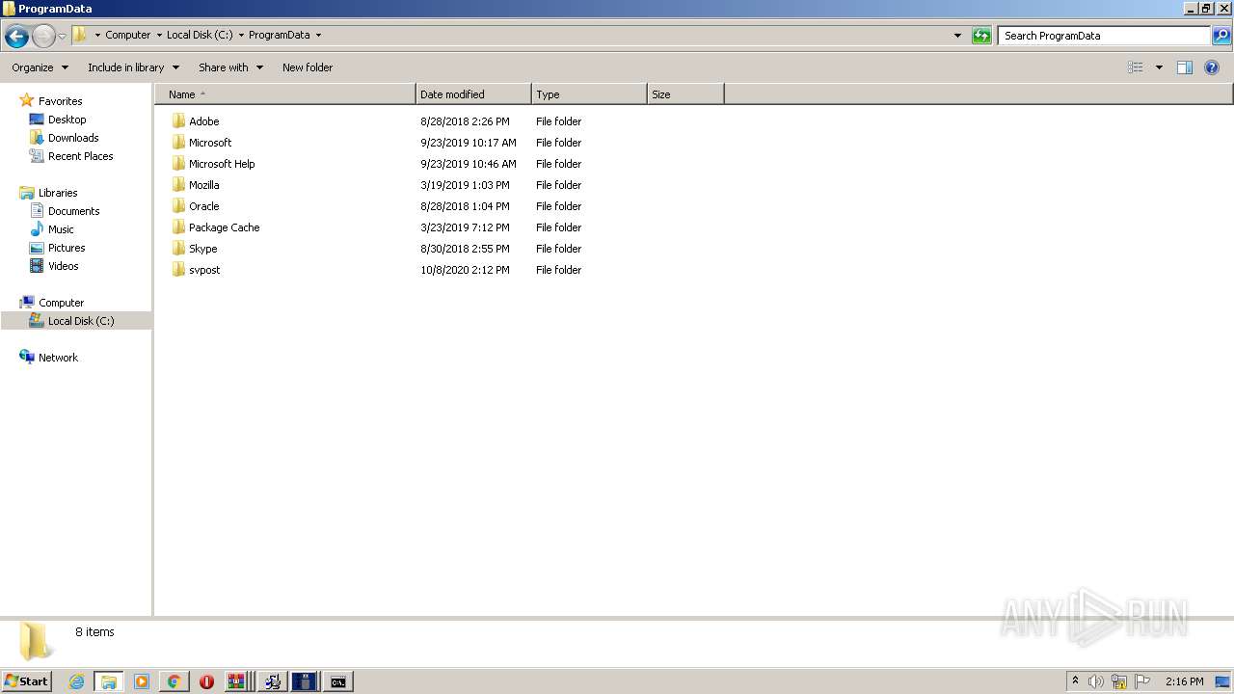Select the Mozilla folder icon
1234x694 pixels.
(x=178, y=185)
